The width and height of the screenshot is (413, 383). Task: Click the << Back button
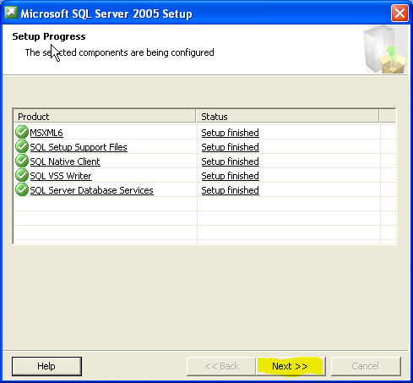tap(221, 366)
